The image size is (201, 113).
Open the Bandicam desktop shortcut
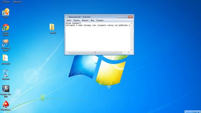18,1
